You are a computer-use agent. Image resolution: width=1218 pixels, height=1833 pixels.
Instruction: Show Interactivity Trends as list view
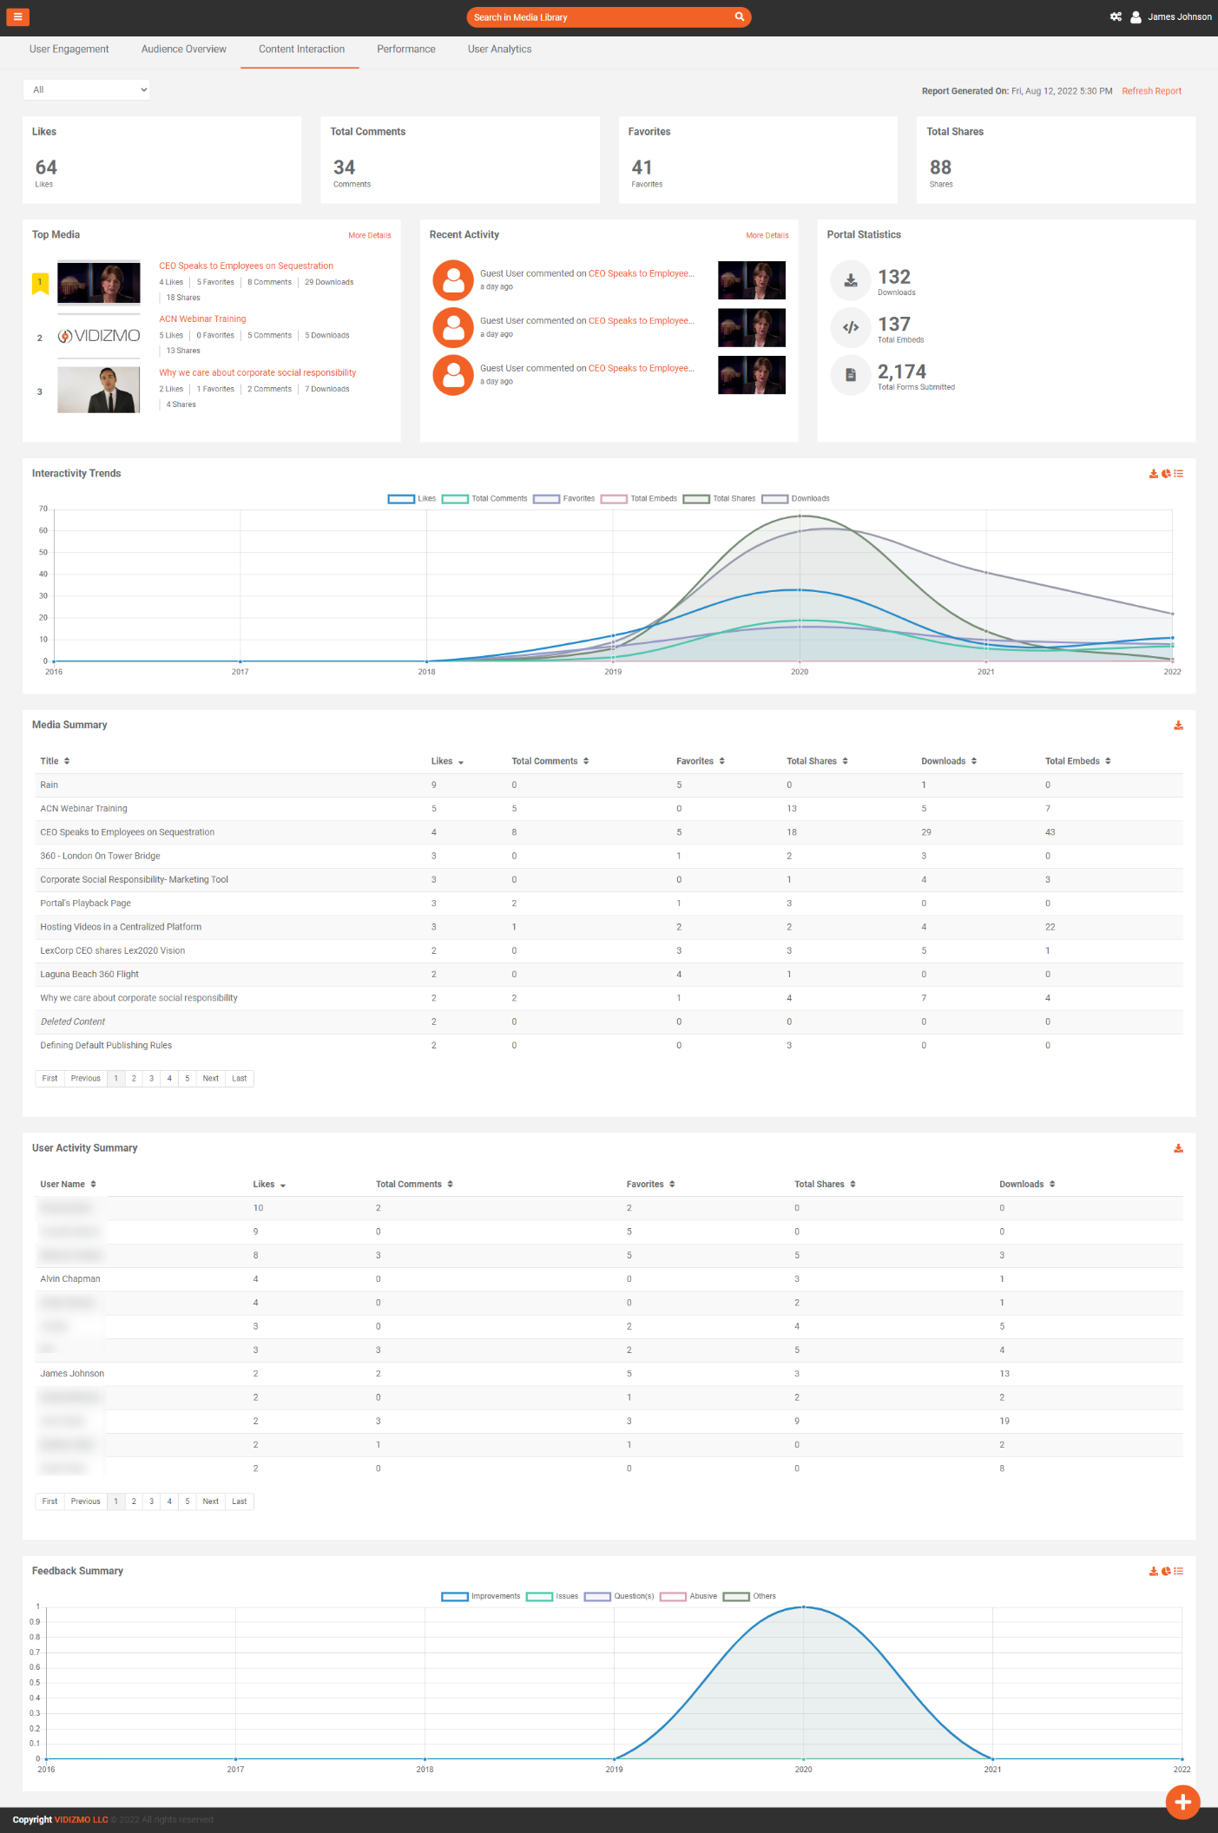tap(1179, 474)
